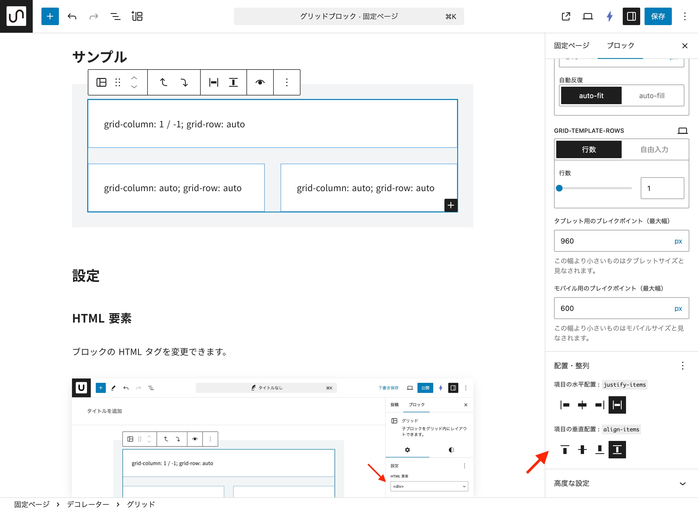Undo the last edit
The height and width of the screenshot is (511, 698).
(72, 16)
